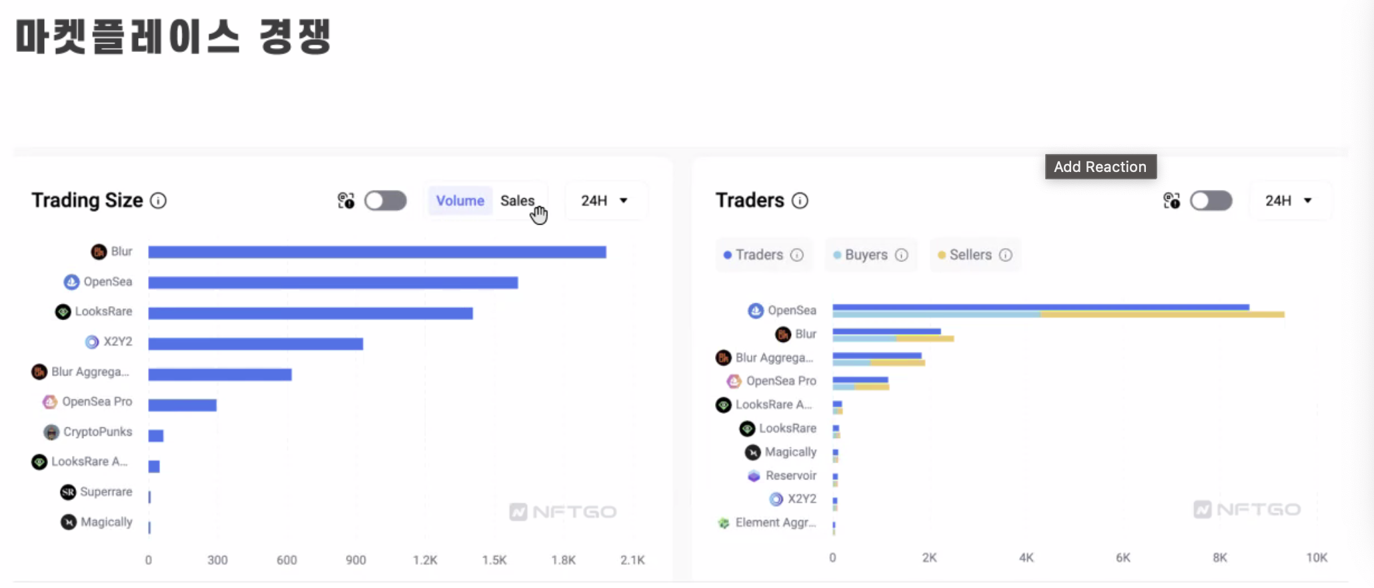Click the view-mode icon beside the Trading Size toggle
Screen dimensions: 1374x588
(x=346, y=201)
